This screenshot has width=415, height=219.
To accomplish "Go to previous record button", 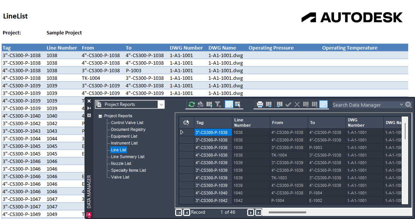I will click(x=186, y=212).
